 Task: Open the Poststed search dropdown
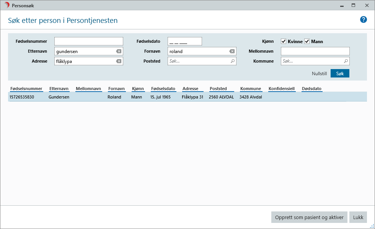pyautogui.click(x=199, y=61)
